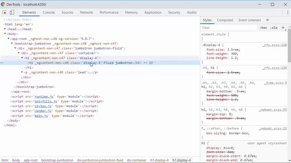
Task: Click the margin-top: 0 declaration
Action: pyautogui.click(x=219, y=114)
